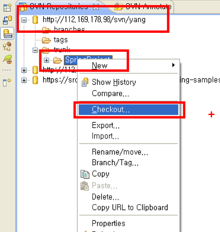Select the Team Synchronizing sidebar icon

[7, 20]
